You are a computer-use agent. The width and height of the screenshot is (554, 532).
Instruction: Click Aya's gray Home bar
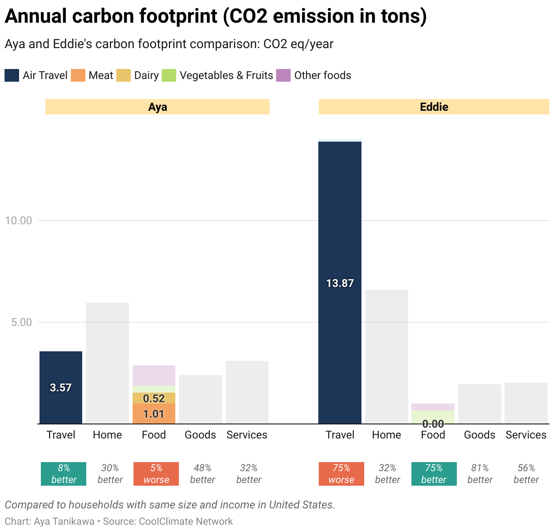click(x=107, y=363)
